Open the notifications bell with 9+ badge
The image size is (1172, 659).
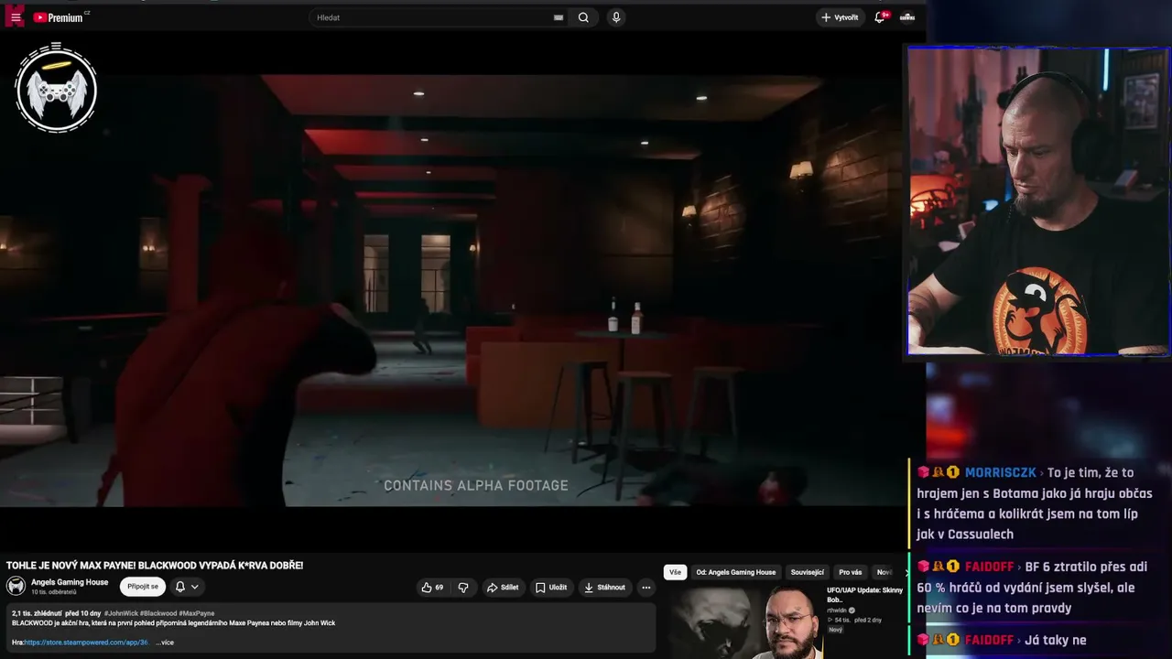click(881, 16)
